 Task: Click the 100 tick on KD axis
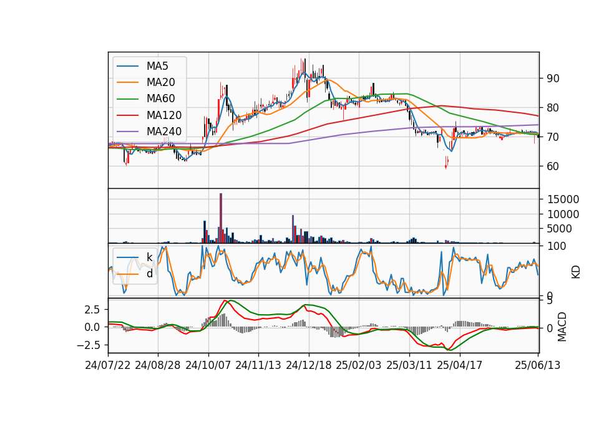click(557, 246)
